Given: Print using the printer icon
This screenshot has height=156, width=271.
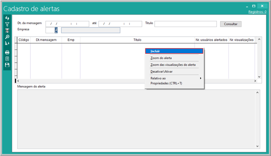Looking at the screenshot, I should (x=7, y=52).
